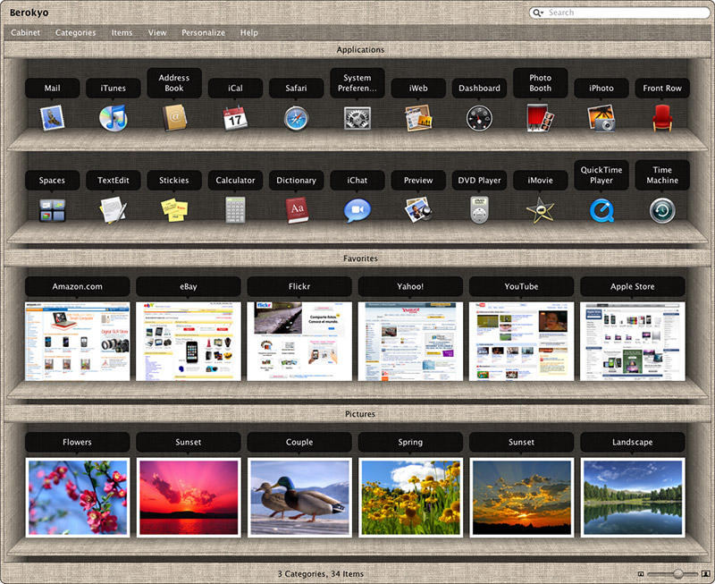Click the large-size icon right of the zoom slider
Image resolution: width=715 pixels, height=584 pixels.
point(705,573)
